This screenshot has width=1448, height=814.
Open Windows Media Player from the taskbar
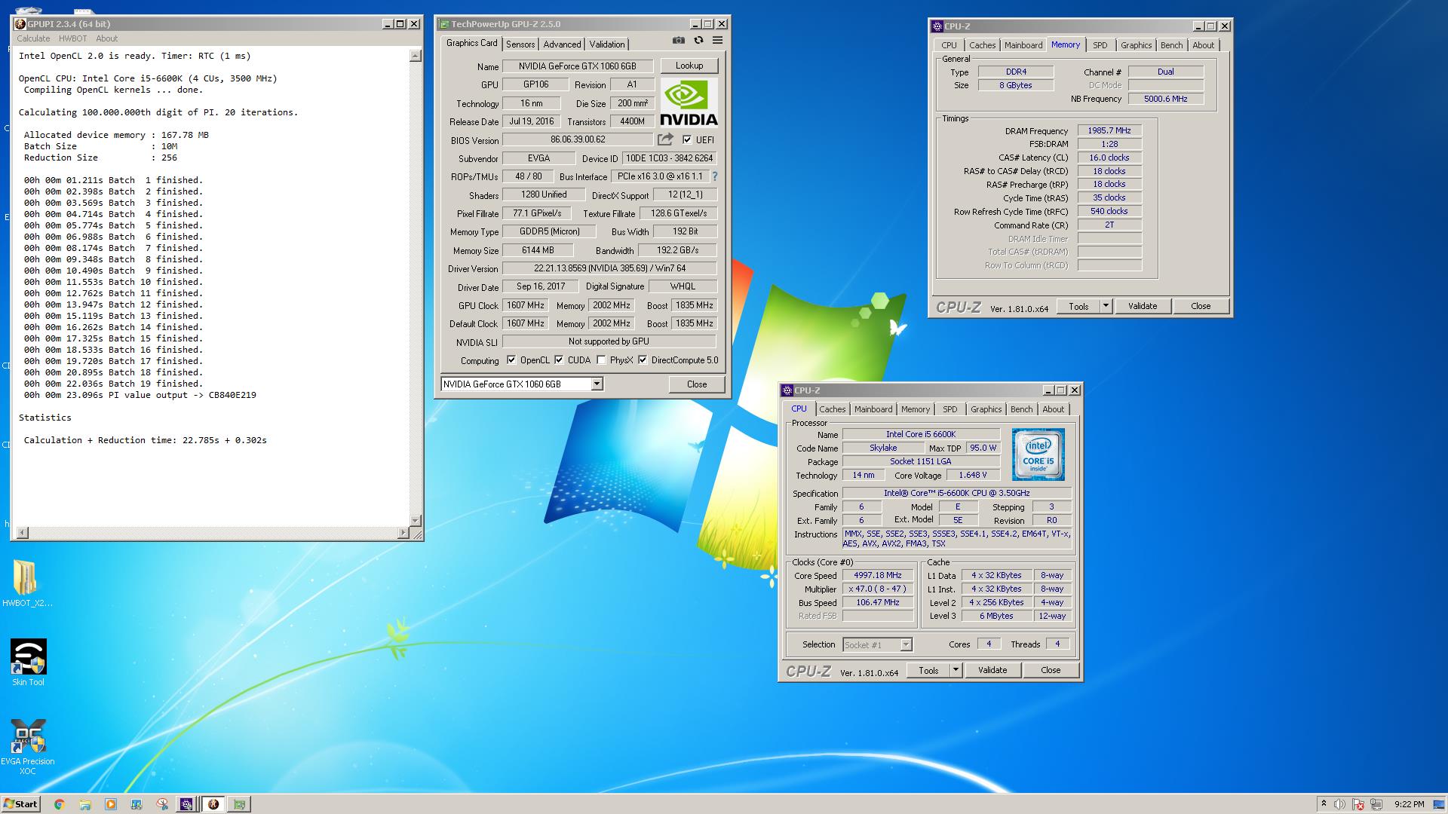click(x=111, y=804)
